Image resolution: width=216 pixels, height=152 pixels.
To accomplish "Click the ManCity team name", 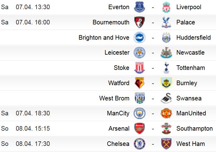I will pos(118,114).
